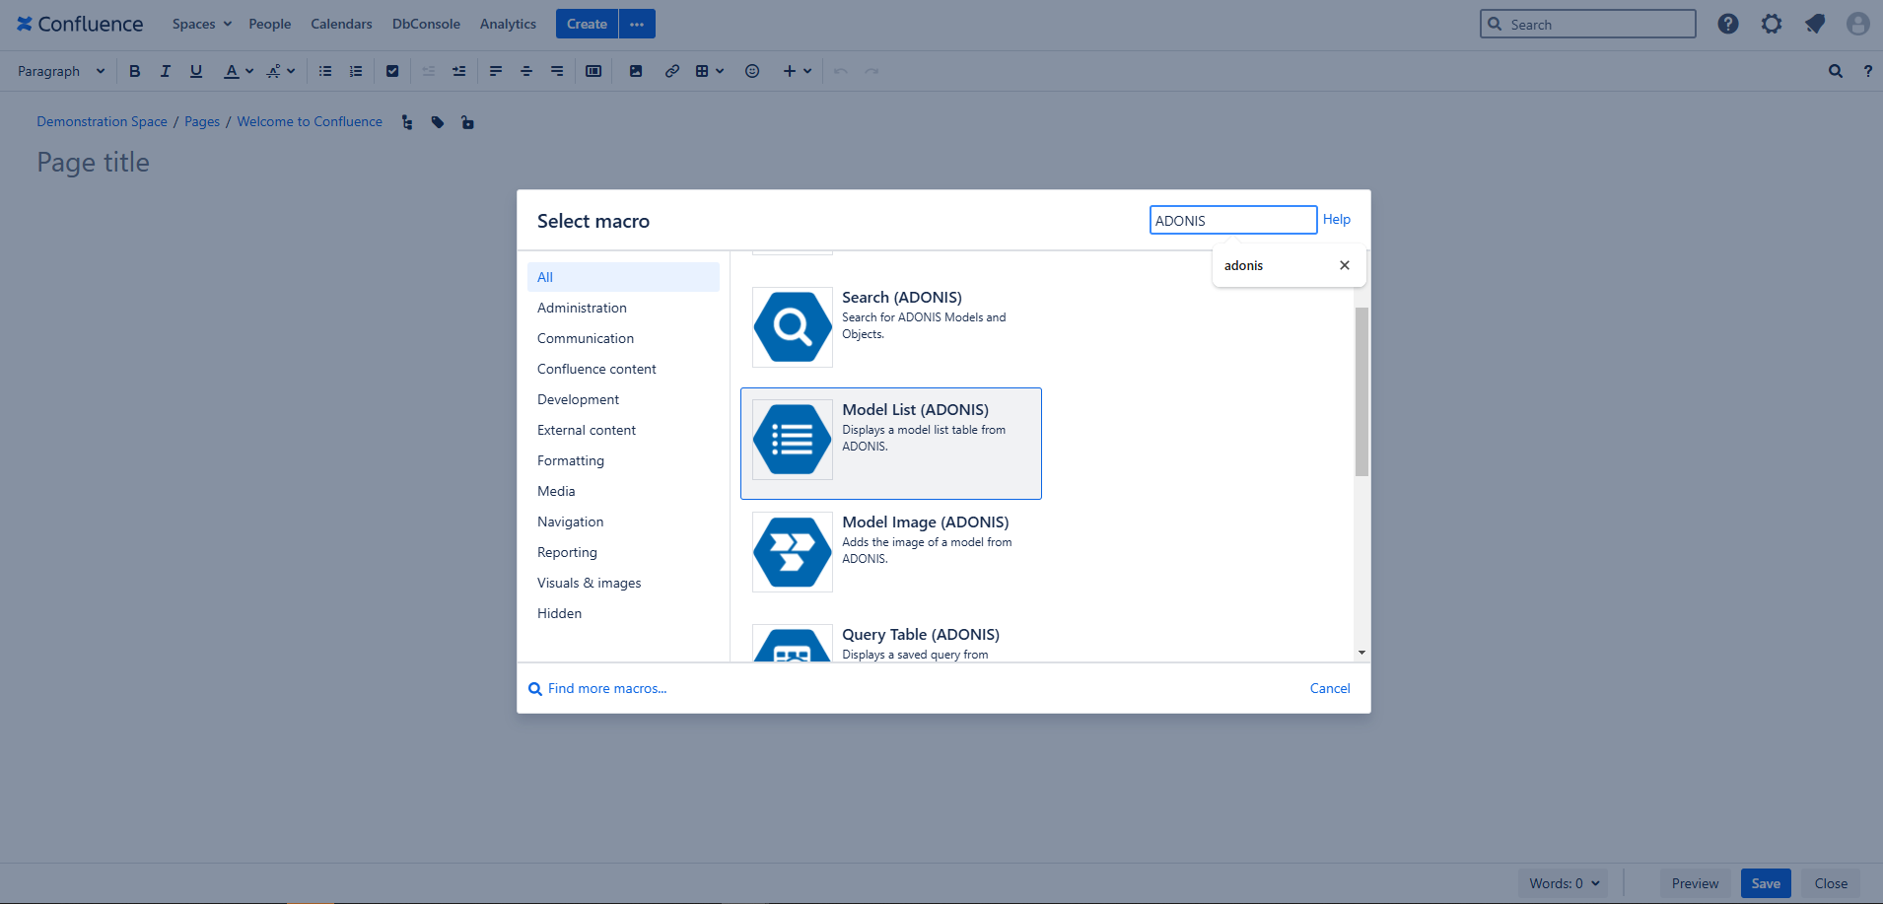Insert an image into the page
This screenshot has height=904, width=1883.
636,70
